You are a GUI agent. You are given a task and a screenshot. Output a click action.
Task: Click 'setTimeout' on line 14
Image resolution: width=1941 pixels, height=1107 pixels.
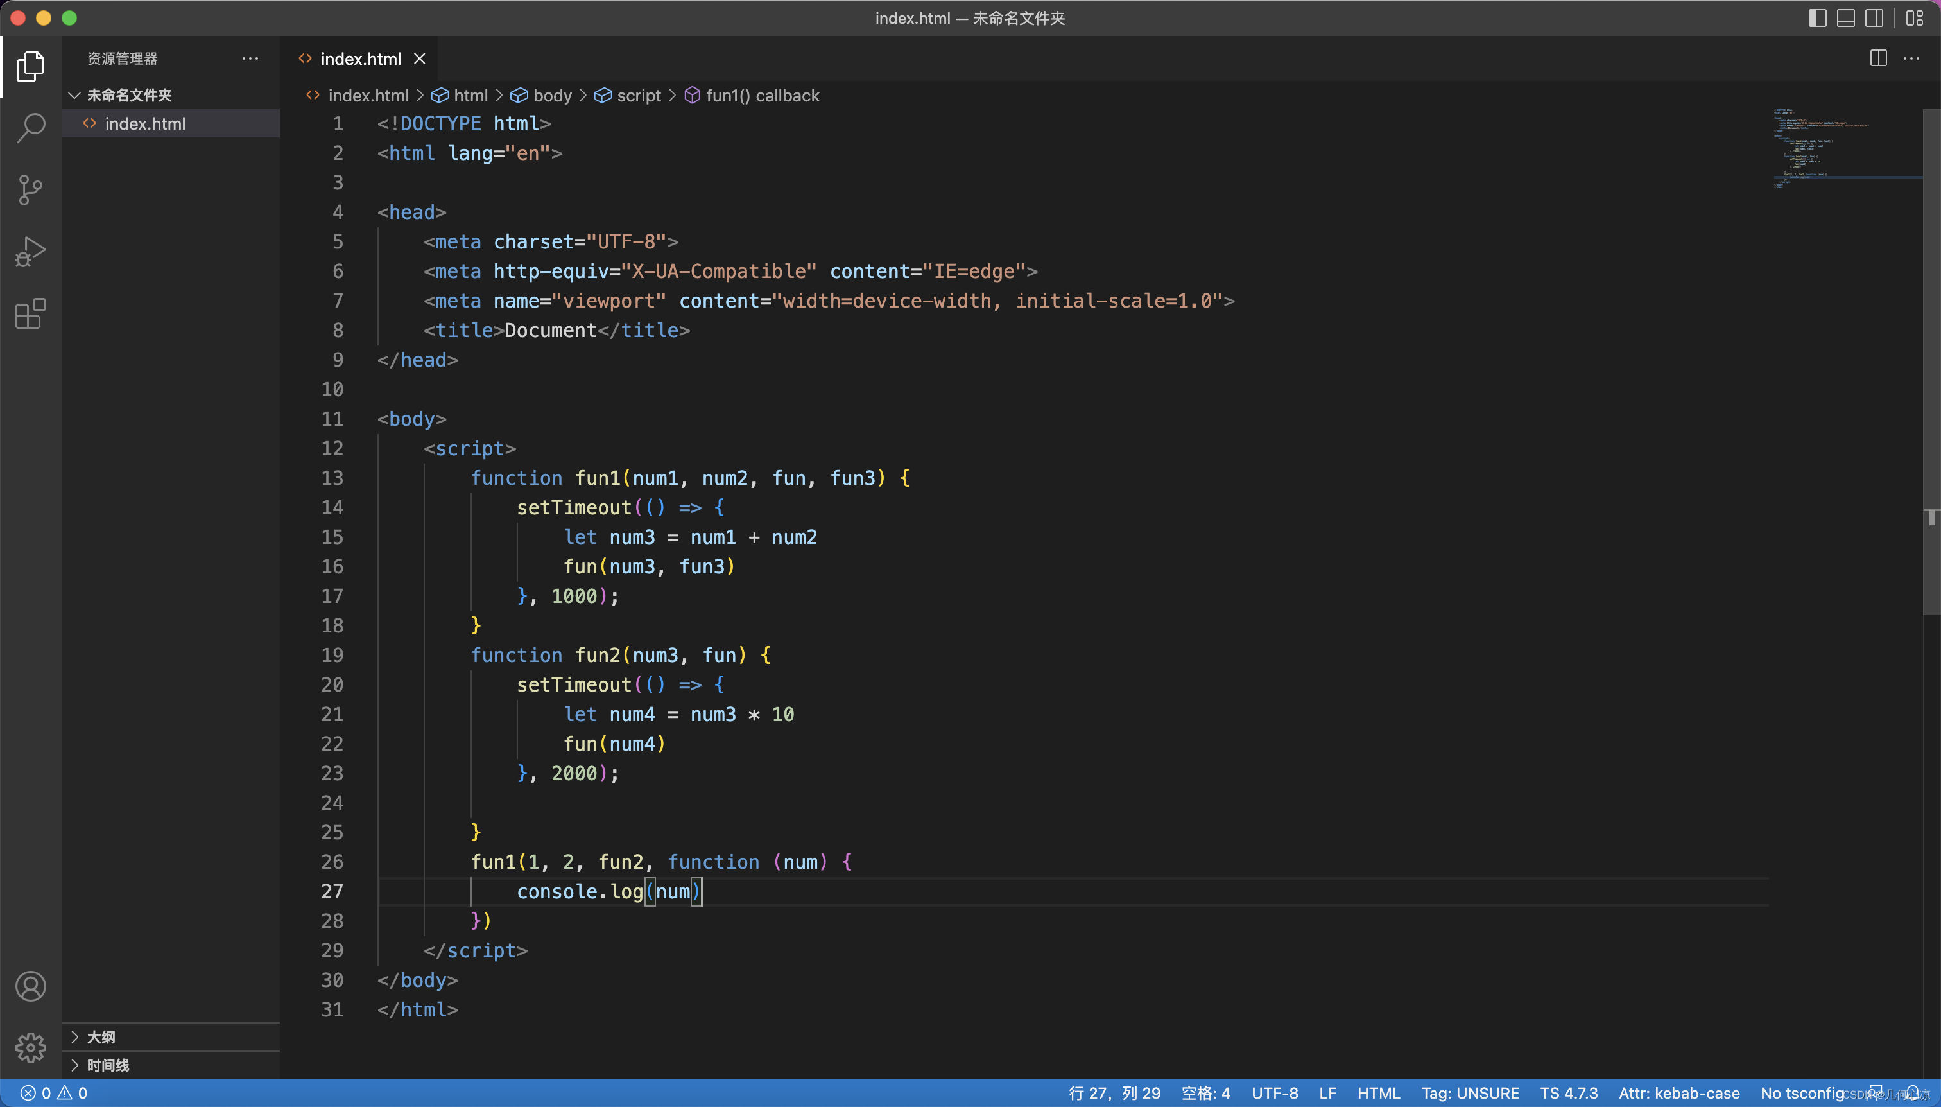click(574, 507)
